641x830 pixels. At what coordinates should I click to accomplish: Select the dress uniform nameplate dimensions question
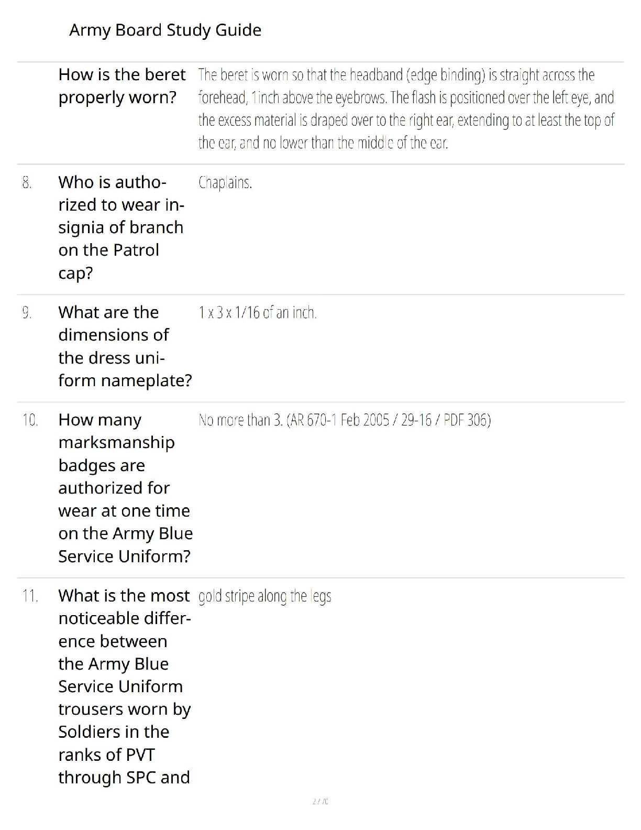(125, 346)
